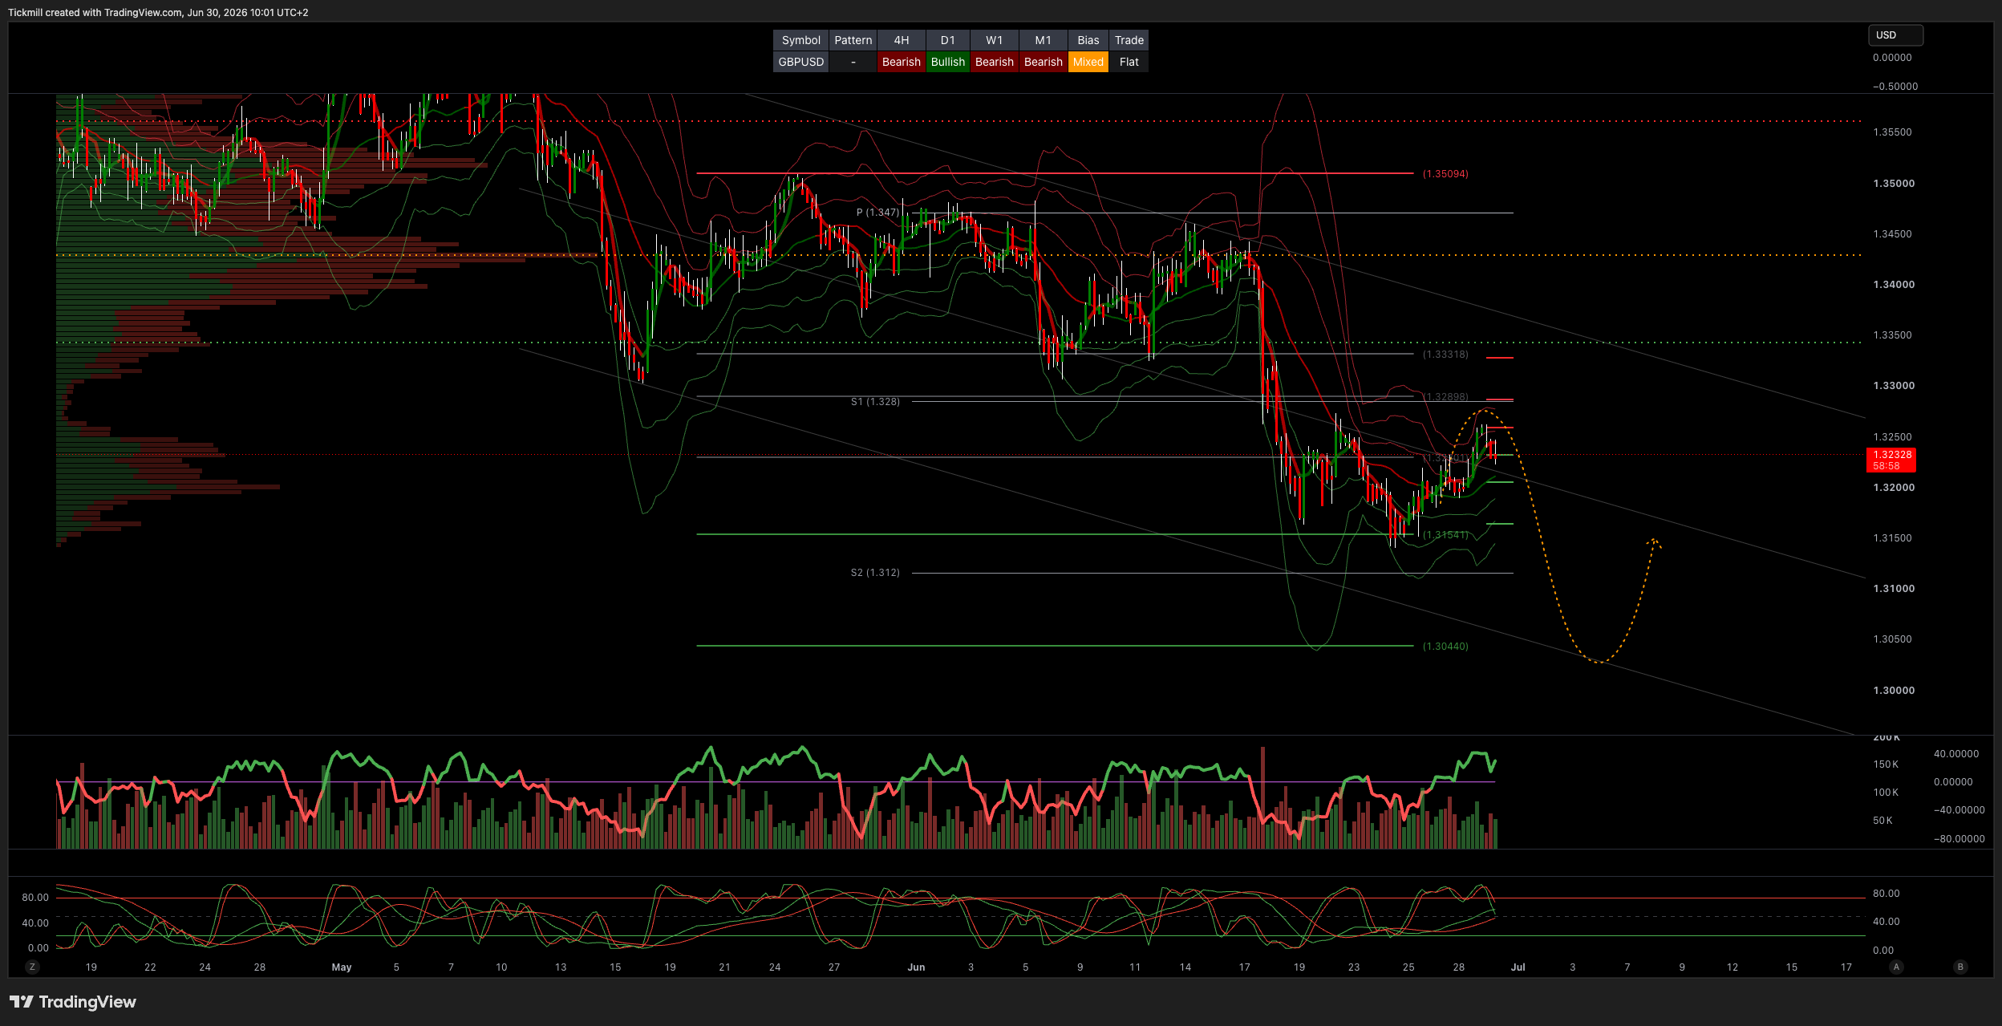Click the left 80.00 stochastic scale label
The height and width of the screenshot is (1026, 2002).
pyautogui.click(x=35, y=897)
